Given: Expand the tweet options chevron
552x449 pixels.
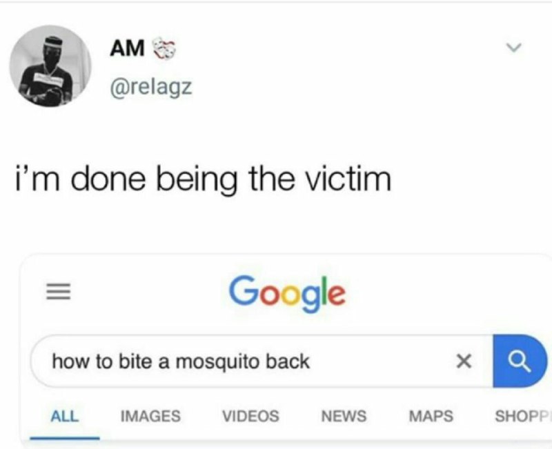Looking at the screenshot, I should [513, 47].
